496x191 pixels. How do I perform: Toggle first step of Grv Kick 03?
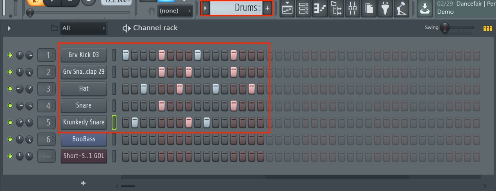tap(125, 55)
